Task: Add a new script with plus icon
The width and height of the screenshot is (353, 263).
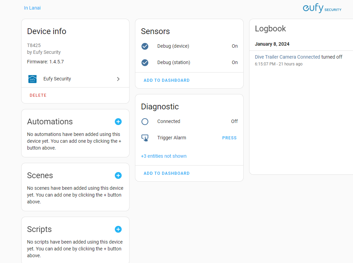Action: click(118, 229)
